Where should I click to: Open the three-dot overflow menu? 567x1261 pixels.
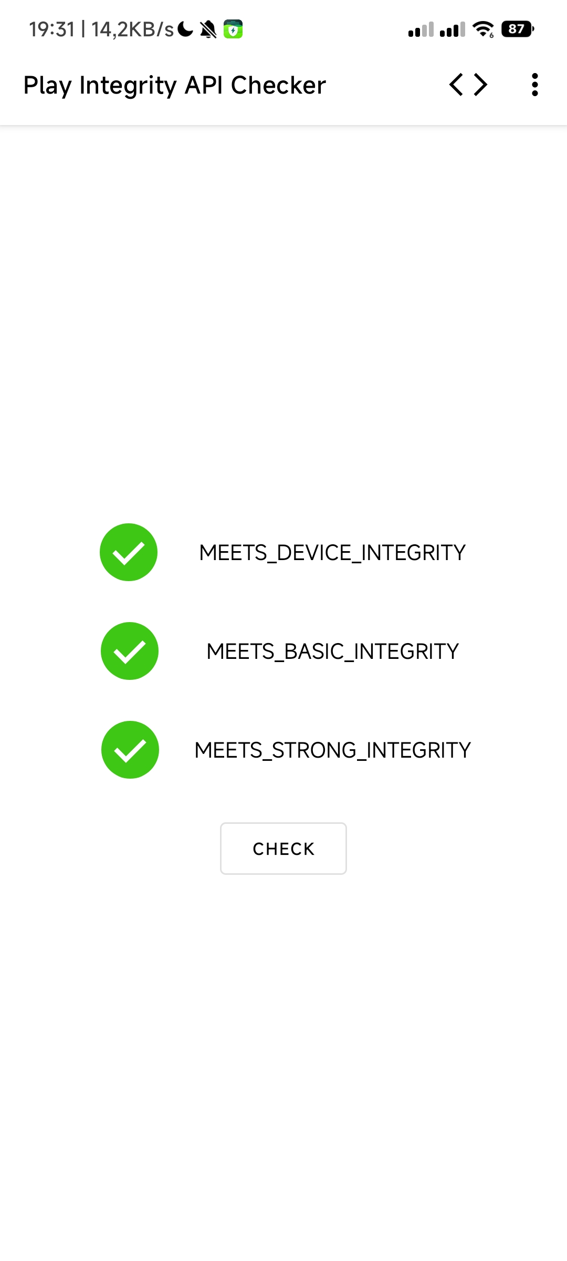pos(534,85)
